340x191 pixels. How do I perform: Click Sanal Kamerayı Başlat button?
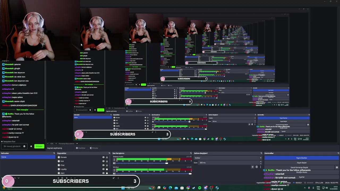[x=299, y=167]
